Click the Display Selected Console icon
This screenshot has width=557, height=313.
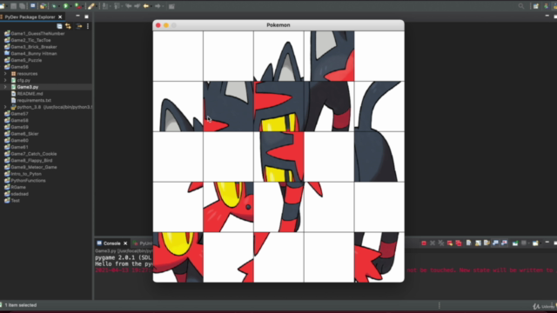point(524,243)
